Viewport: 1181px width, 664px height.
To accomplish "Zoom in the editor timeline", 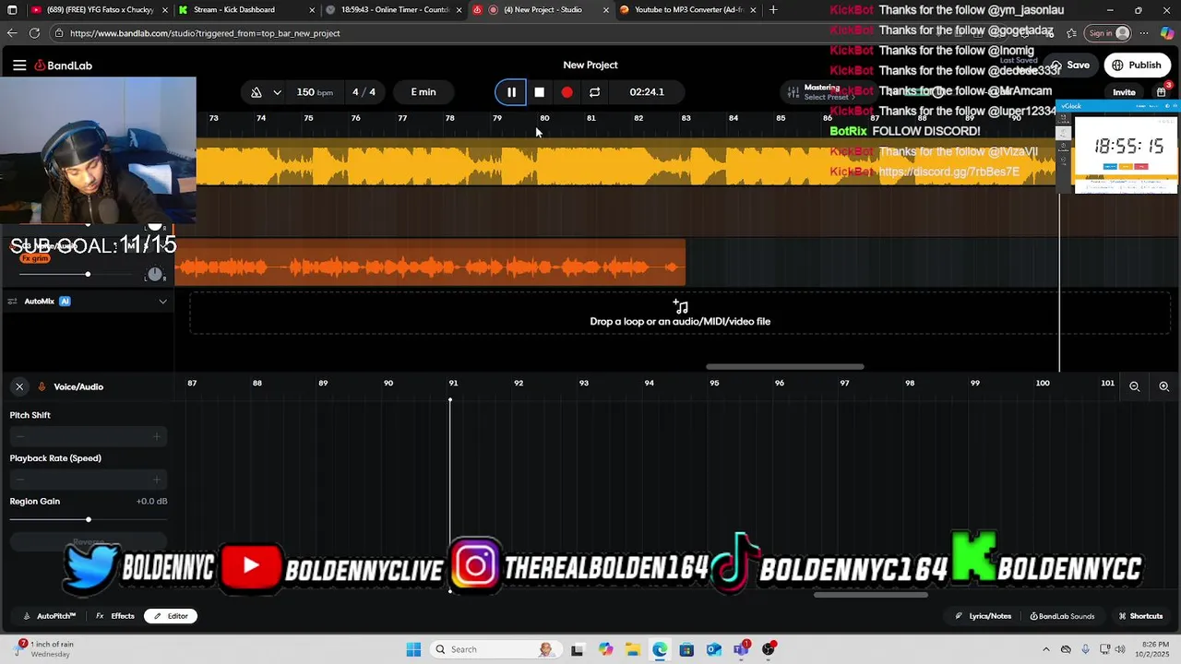I will 1164,386.
